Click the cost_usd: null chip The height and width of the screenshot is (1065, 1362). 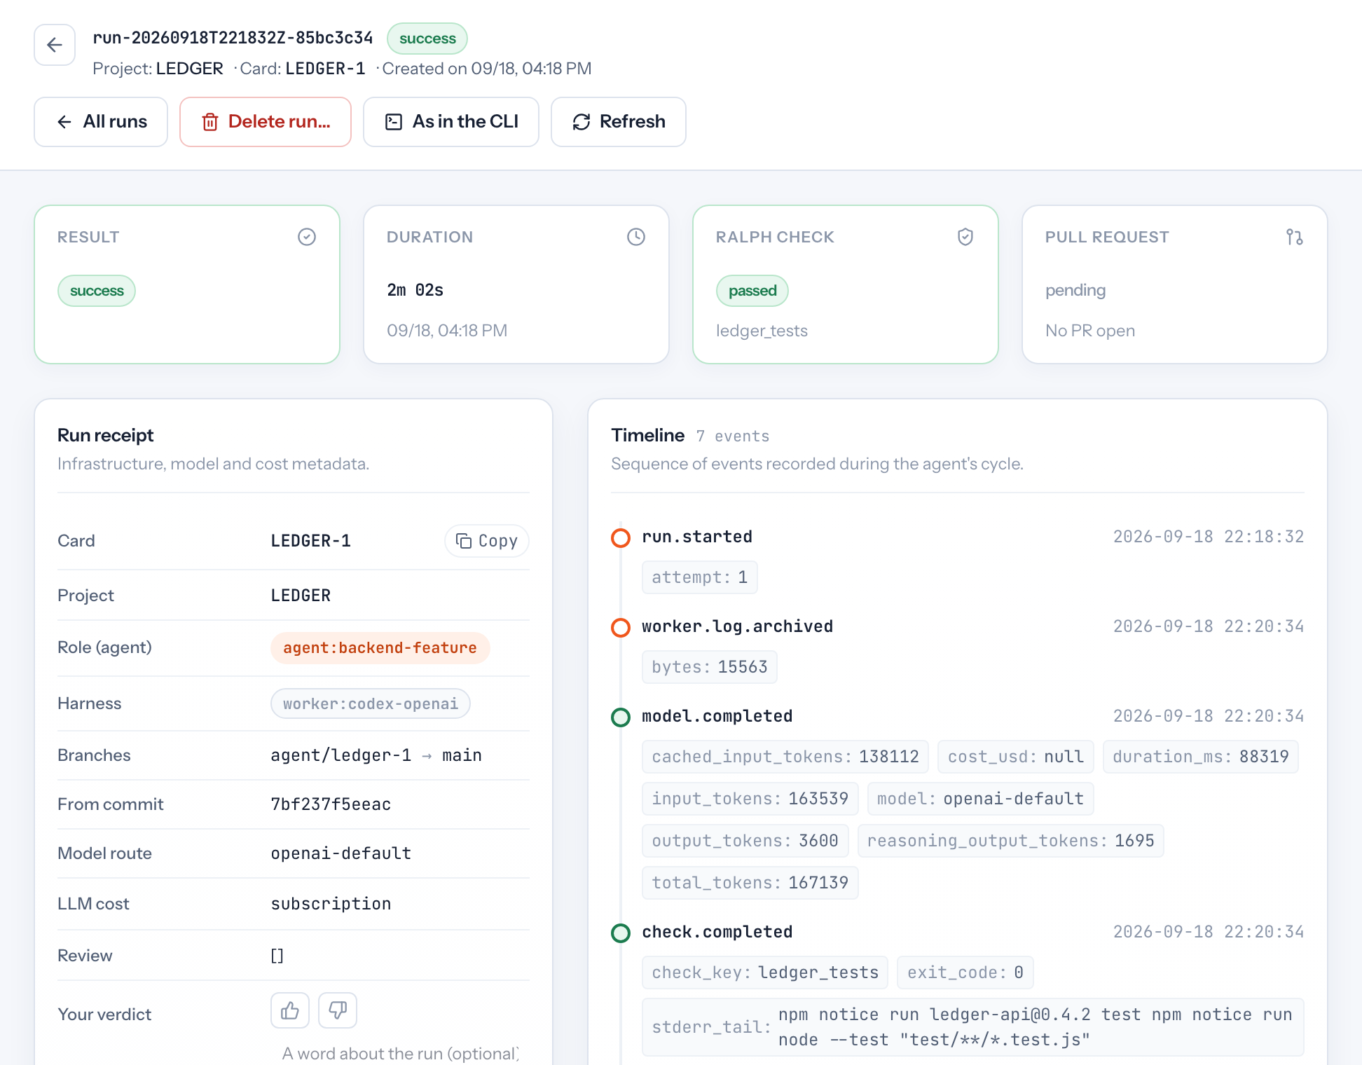click(x=1016, y=757)
